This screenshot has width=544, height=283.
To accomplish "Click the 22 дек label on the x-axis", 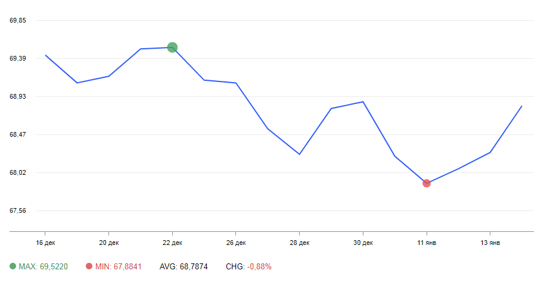I will click(172, 243).
